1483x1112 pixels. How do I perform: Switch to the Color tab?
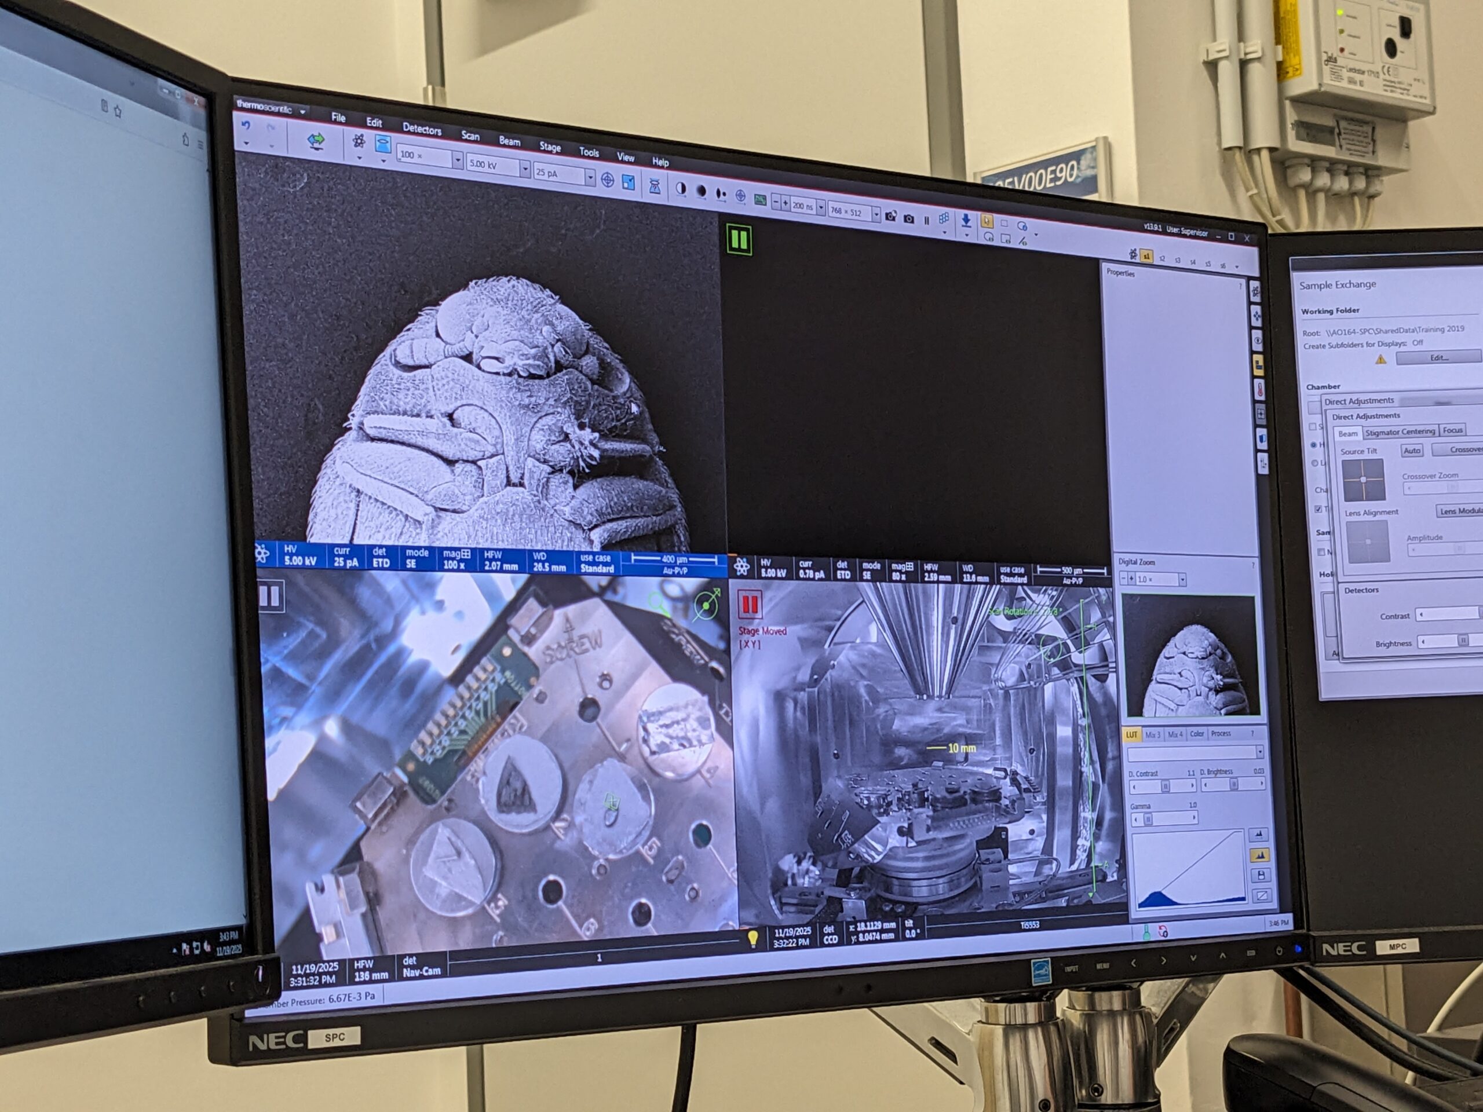pos(1197,734)
